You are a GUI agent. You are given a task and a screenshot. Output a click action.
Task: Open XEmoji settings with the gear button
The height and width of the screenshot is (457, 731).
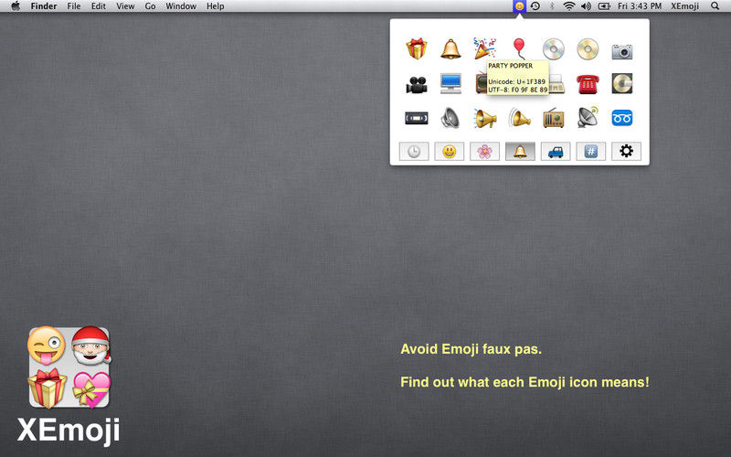[x=626, y=152]
